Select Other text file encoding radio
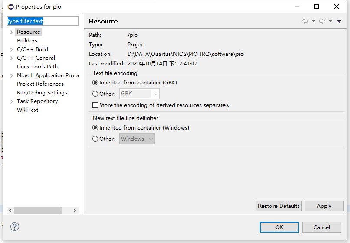 [95, 94]
